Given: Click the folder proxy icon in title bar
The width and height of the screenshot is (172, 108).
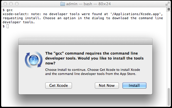Looking at the screenshot, I should [63, 4].
